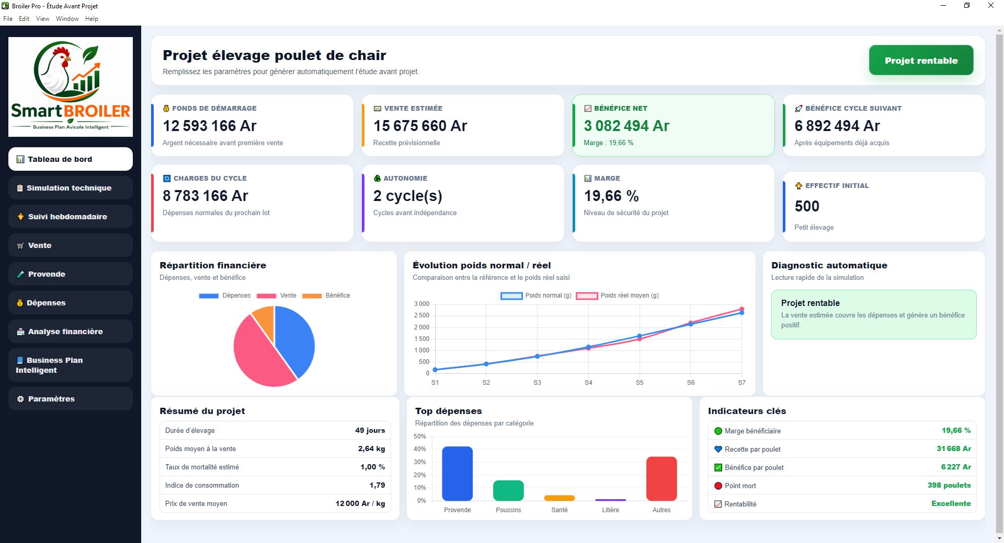Click Bénéfice orange legend swatch
This screenshot has height=543, width=1004.
point(312,296)
